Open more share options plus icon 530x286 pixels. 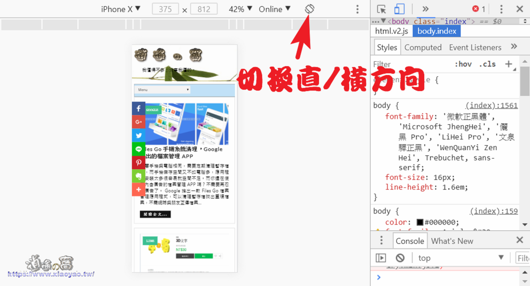(139, 190)
